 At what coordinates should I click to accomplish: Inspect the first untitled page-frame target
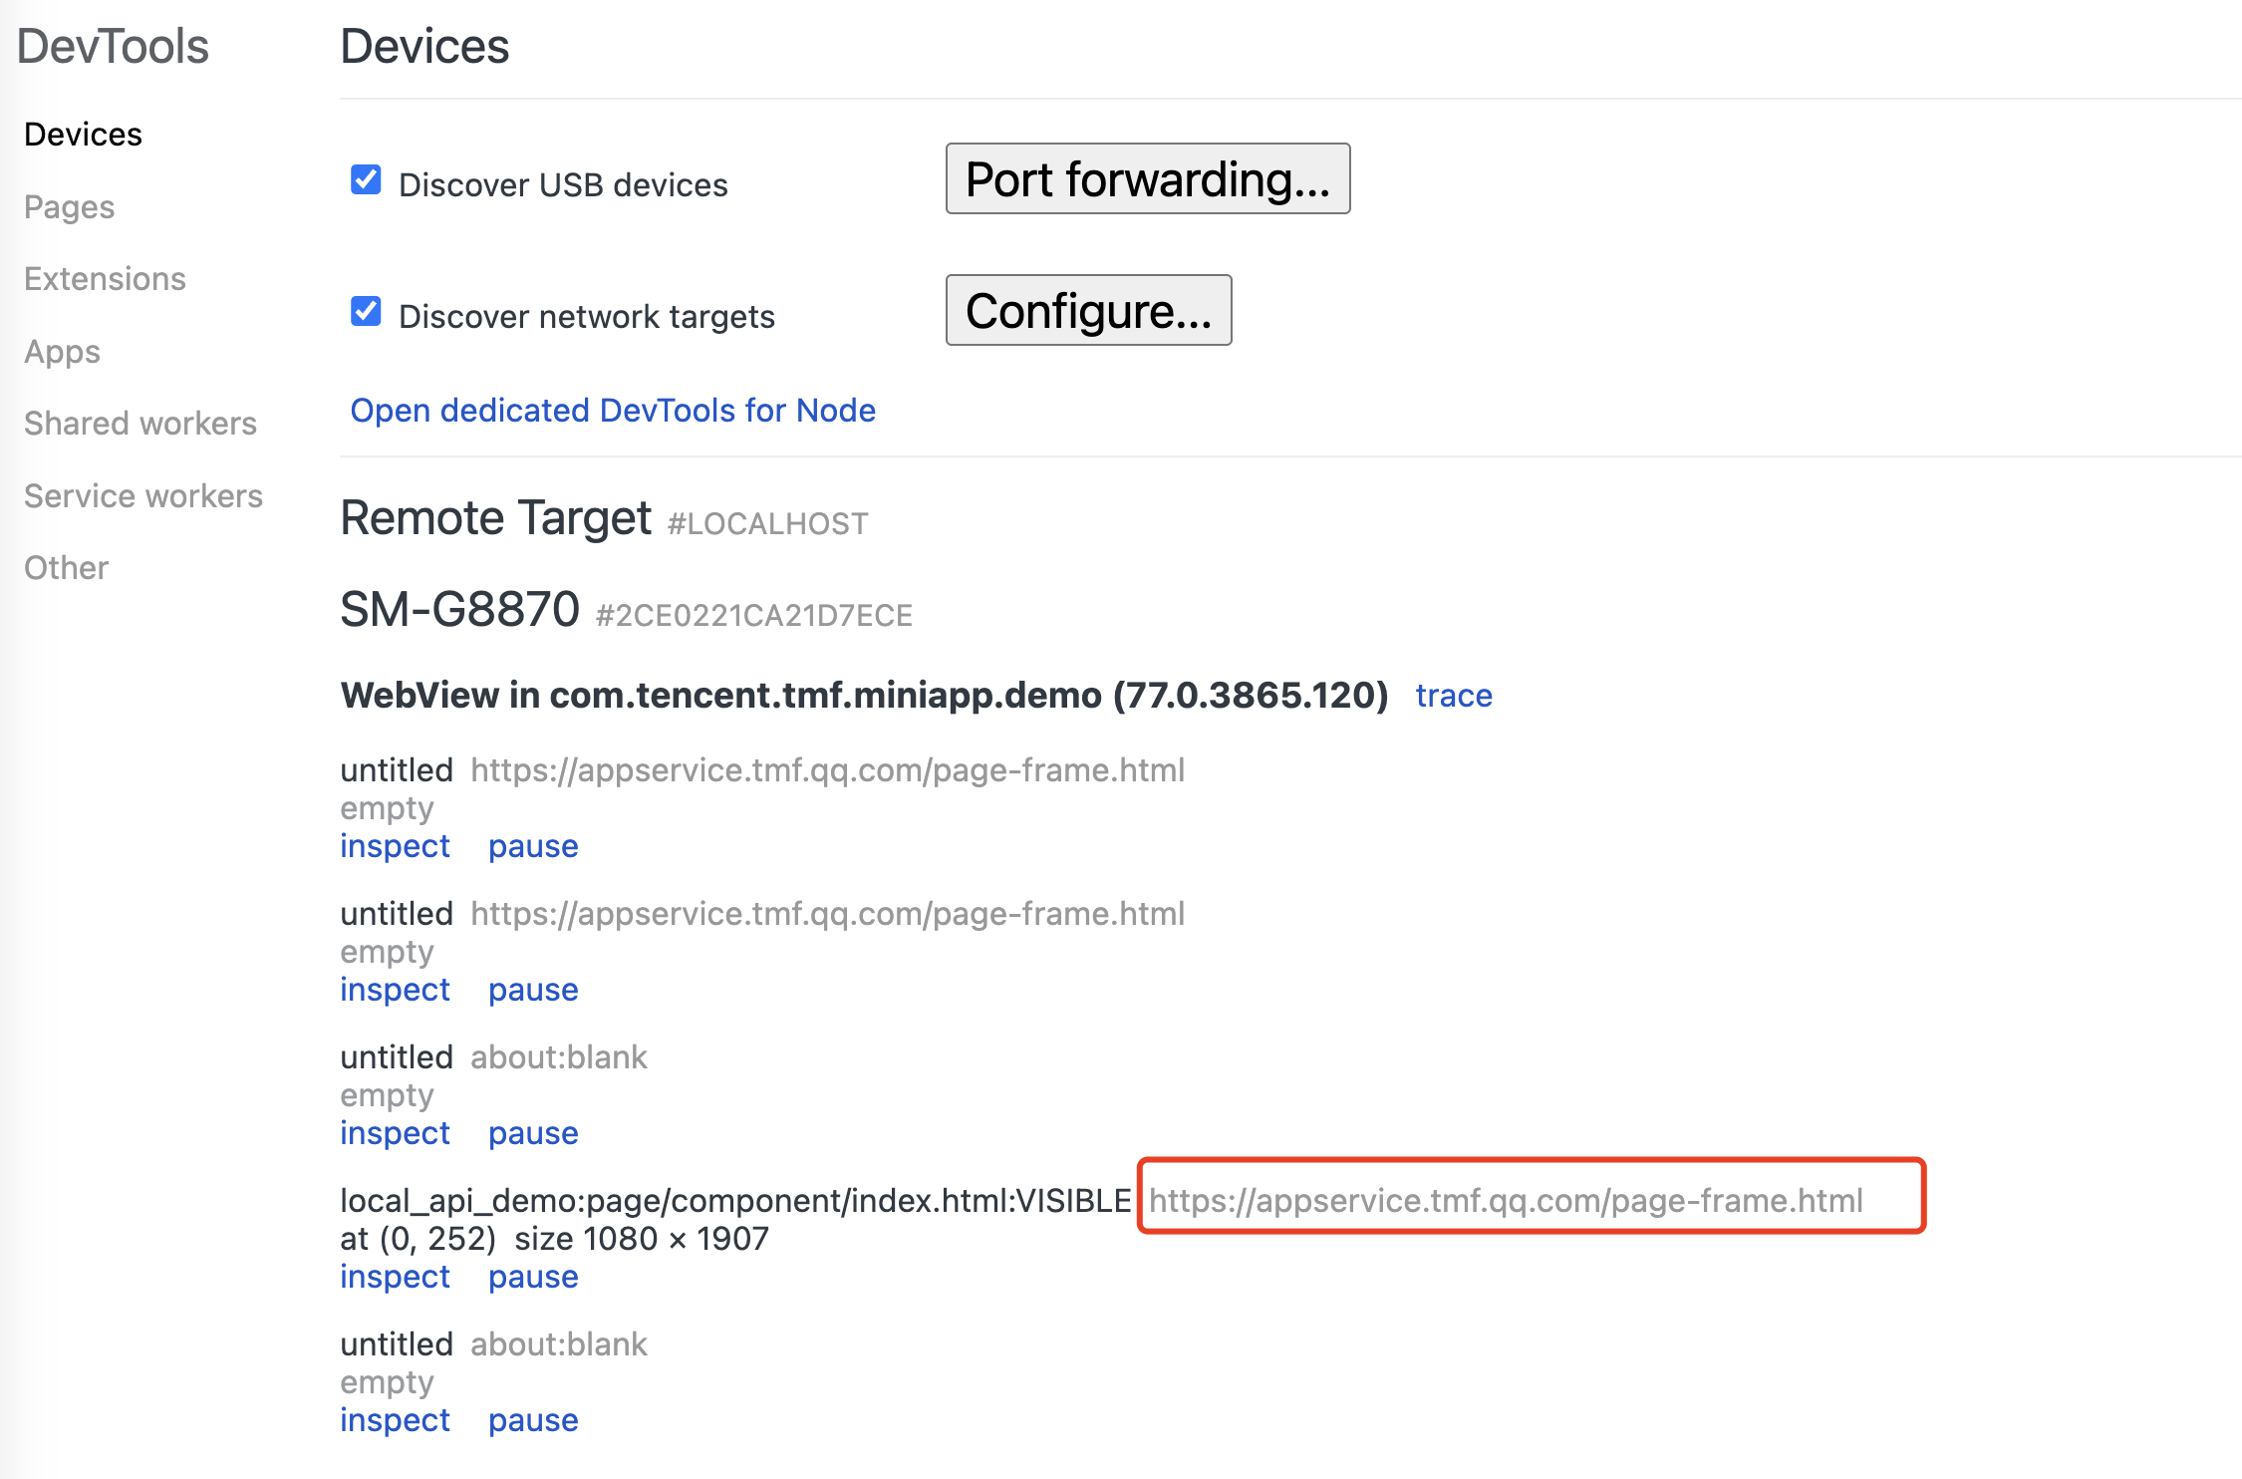coord(395,846)
